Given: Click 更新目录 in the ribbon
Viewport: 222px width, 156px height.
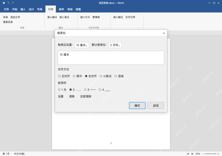Looking at the screenshot, I should tap(8, 22).
